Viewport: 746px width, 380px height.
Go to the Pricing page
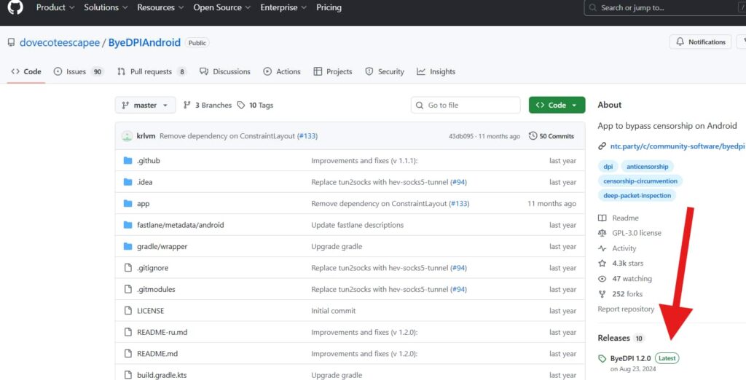point(329,7)
